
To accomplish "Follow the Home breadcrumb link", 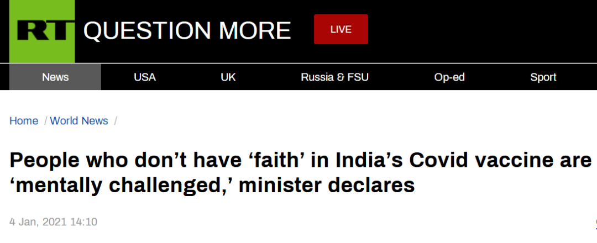I will click(x=24, y=121).
